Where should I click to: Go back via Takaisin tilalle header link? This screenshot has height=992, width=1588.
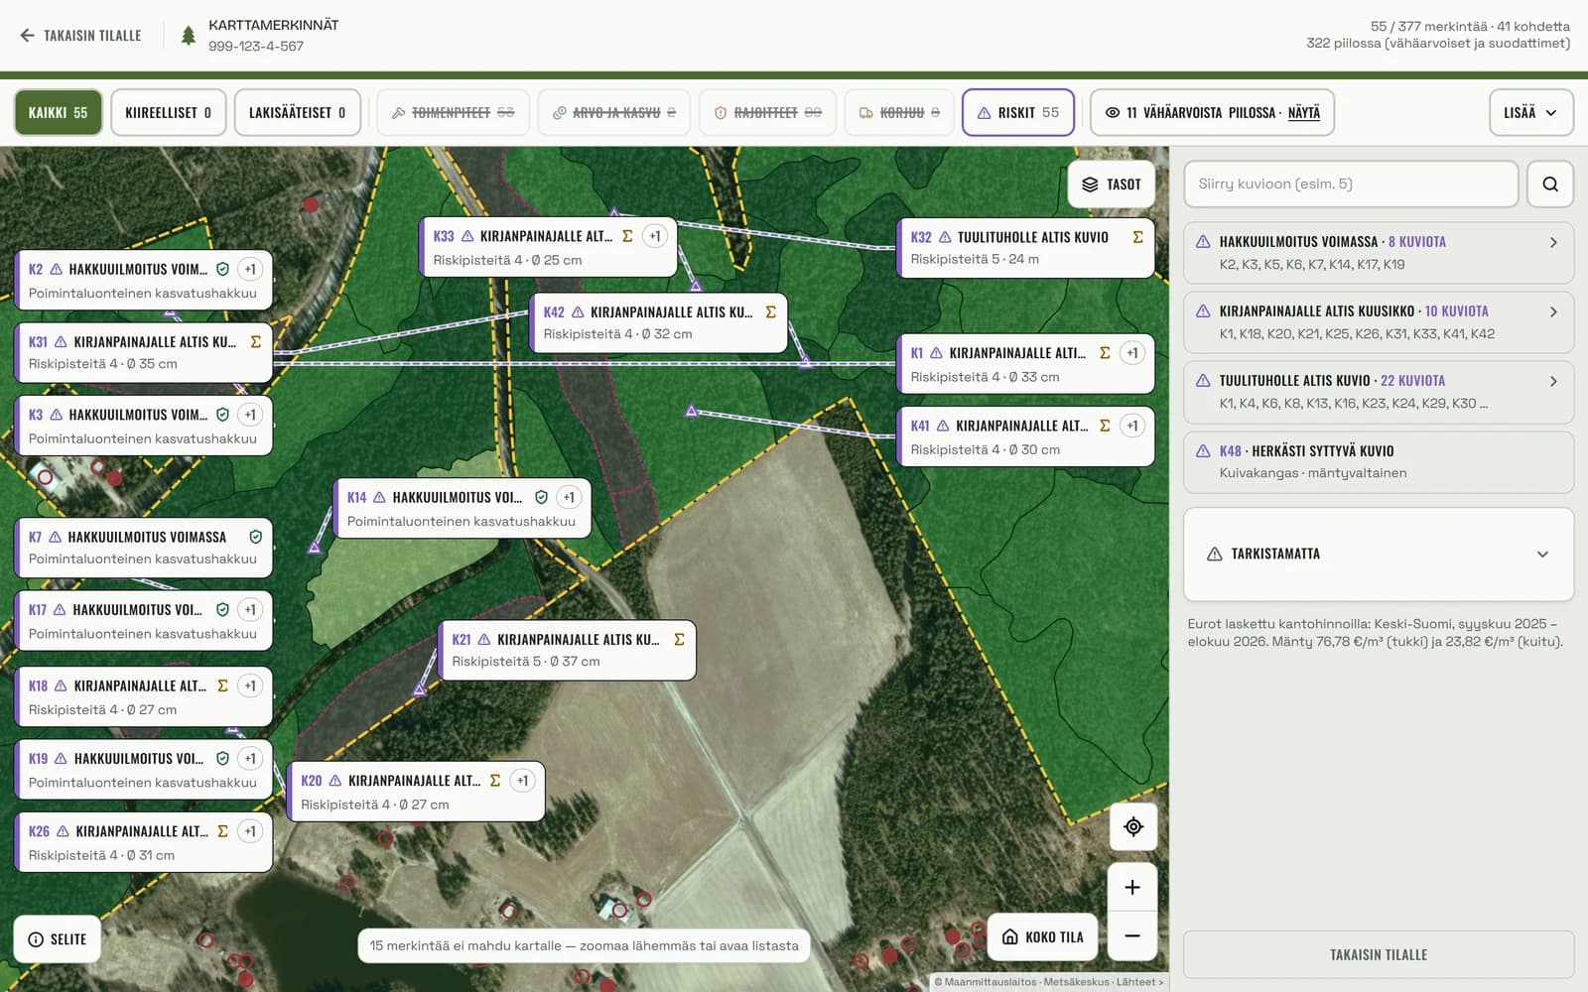81,36
